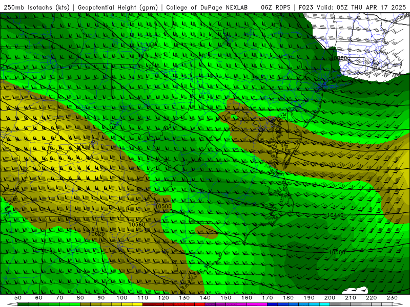Image resolution: width=410 pixels, height=307 pixels.
Task: Click the 140 value on the color scale
Action: tap(205, 298)
